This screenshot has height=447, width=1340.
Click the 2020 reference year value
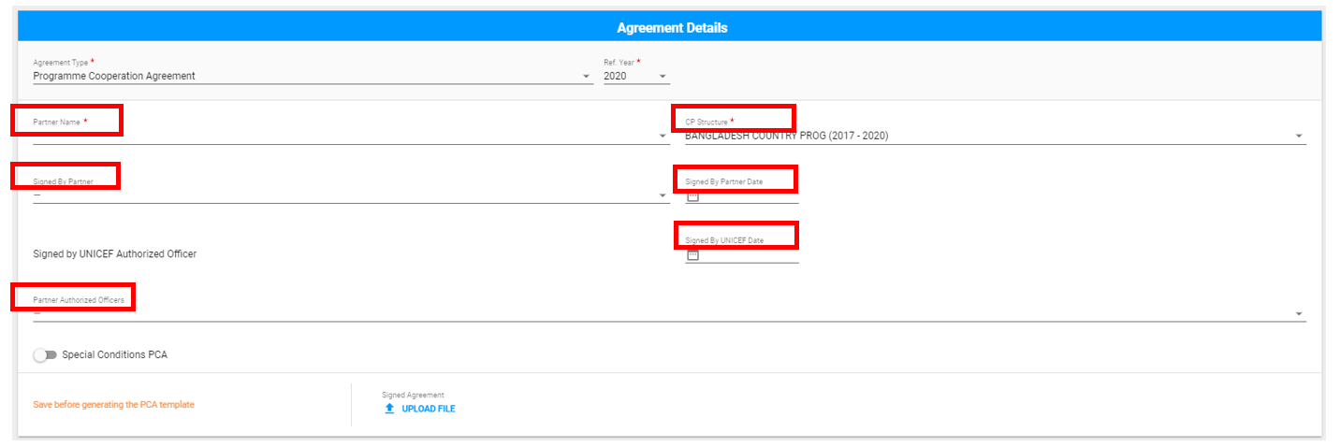615,77
